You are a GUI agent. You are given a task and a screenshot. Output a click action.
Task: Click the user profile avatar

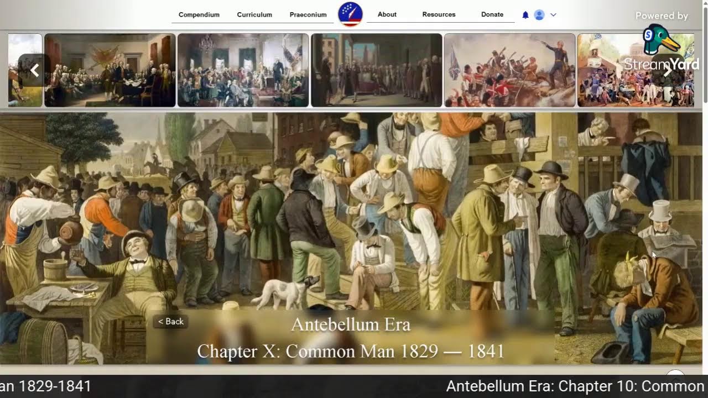pos(539,15)
